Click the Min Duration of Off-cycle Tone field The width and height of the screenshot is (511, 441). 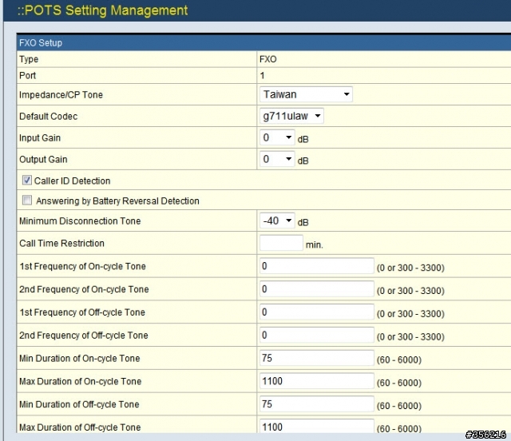[x=317, y=403]
